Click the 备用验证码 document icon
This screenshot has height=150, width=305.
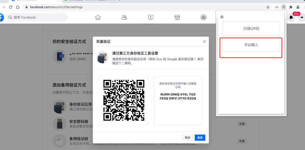59,141
